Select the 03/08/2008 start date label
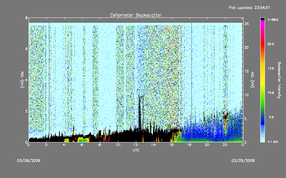The height and width of the screenshot is (178, 286). (29, 161)
